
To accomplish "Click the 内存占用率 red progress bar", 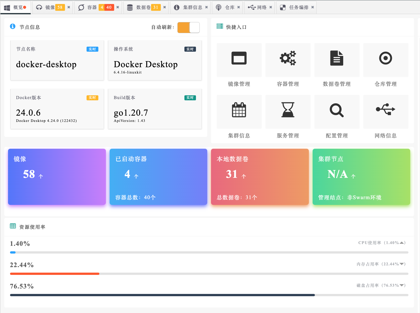I will pos(55,274).
